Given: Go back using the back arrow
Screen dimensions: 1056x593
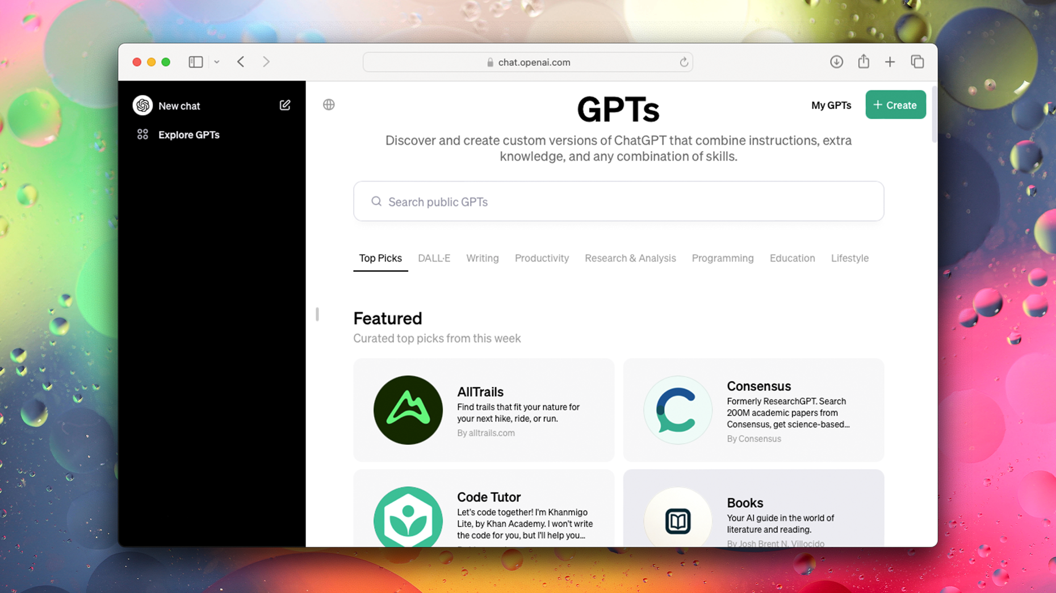Looking at the screenshot, I should tap(240, 61).
